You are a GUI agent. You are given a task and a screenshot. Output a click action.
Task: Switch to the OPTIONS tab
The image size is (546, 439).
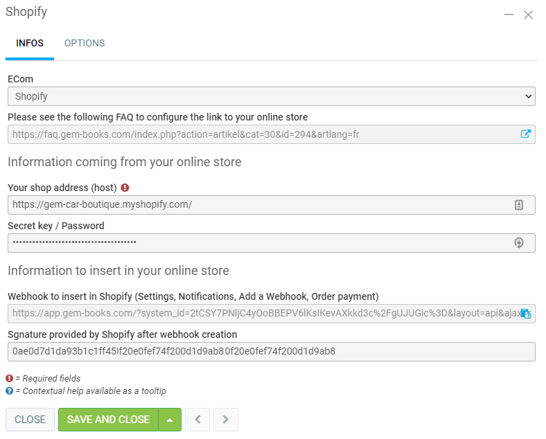[85, 43]
